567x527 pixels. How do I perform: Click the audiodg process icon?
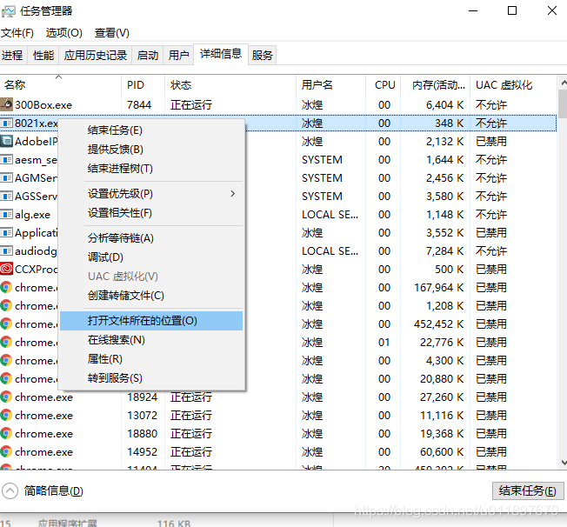(x=6, y=250)
